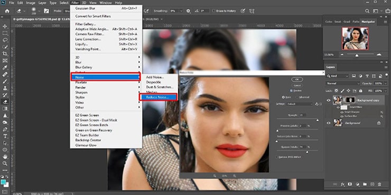Viewport: 391px width, 195px height.
Task: Open the Layer menu
Action: tap(42, 3)
